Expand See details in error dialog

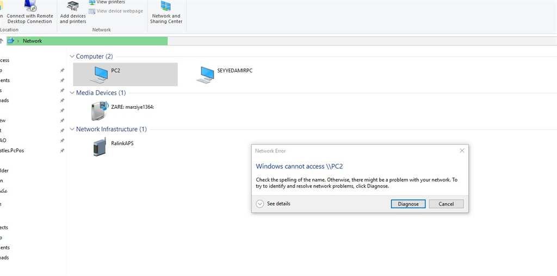260,204
